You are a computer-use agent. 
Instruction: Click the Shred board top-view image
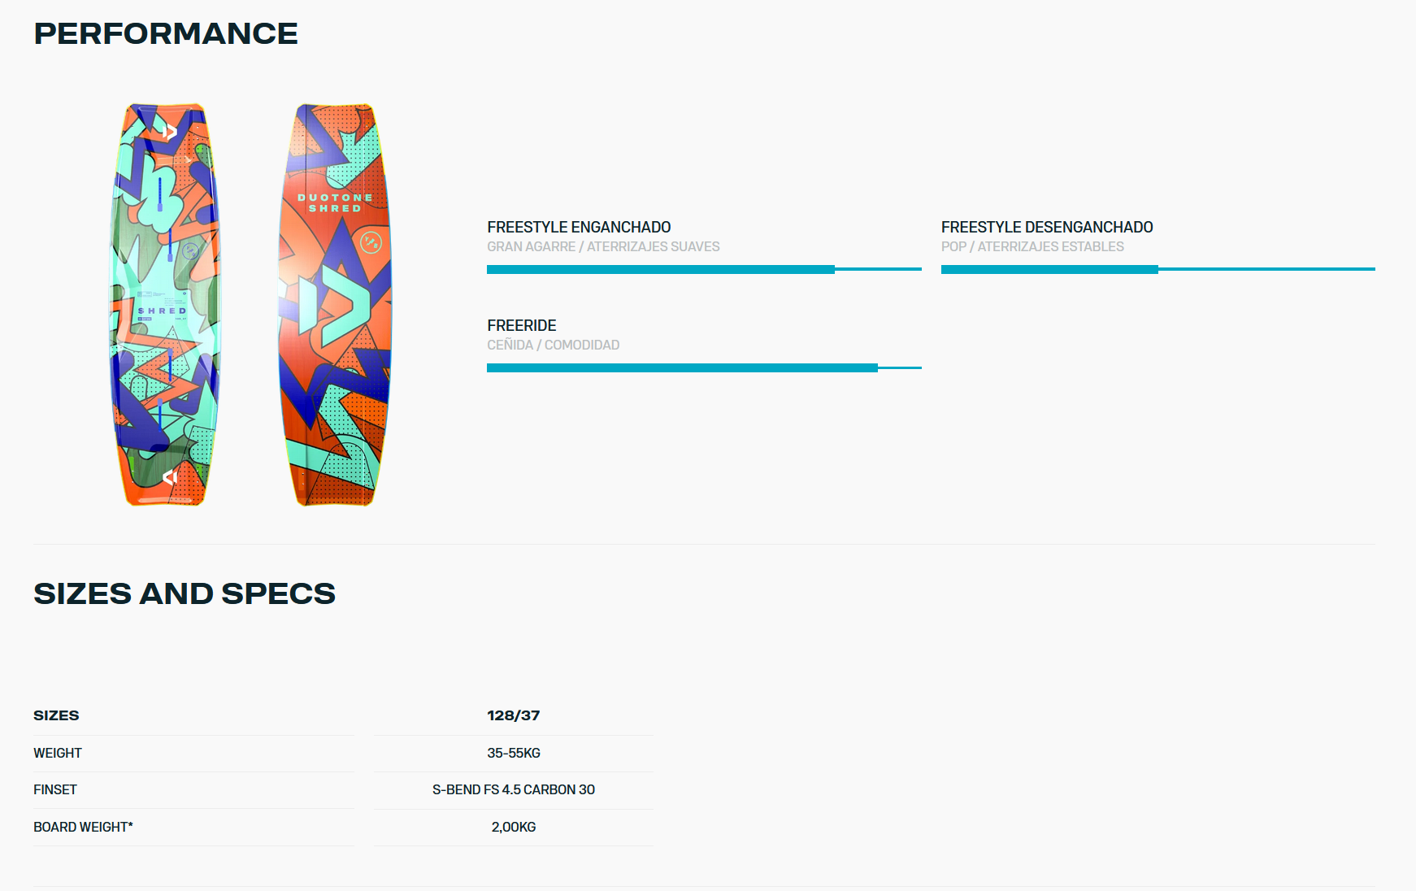click(x=165, y=305)
